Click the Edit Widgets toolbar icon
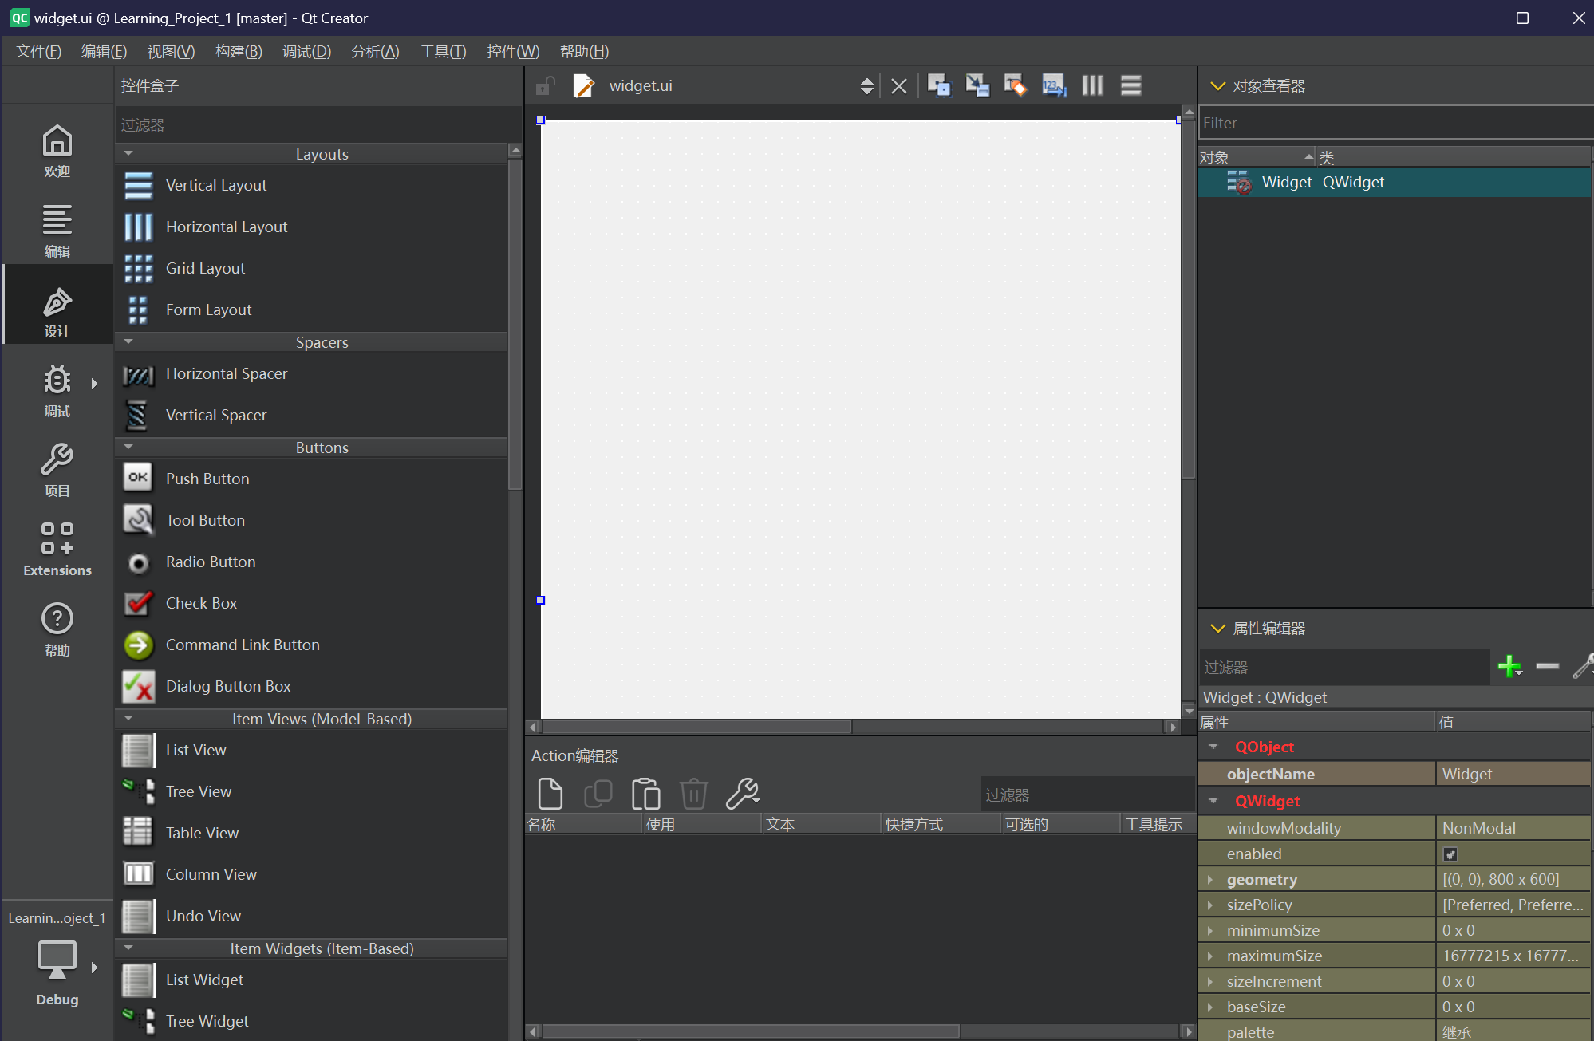The image size is (1594, 1041). (939, 85)
